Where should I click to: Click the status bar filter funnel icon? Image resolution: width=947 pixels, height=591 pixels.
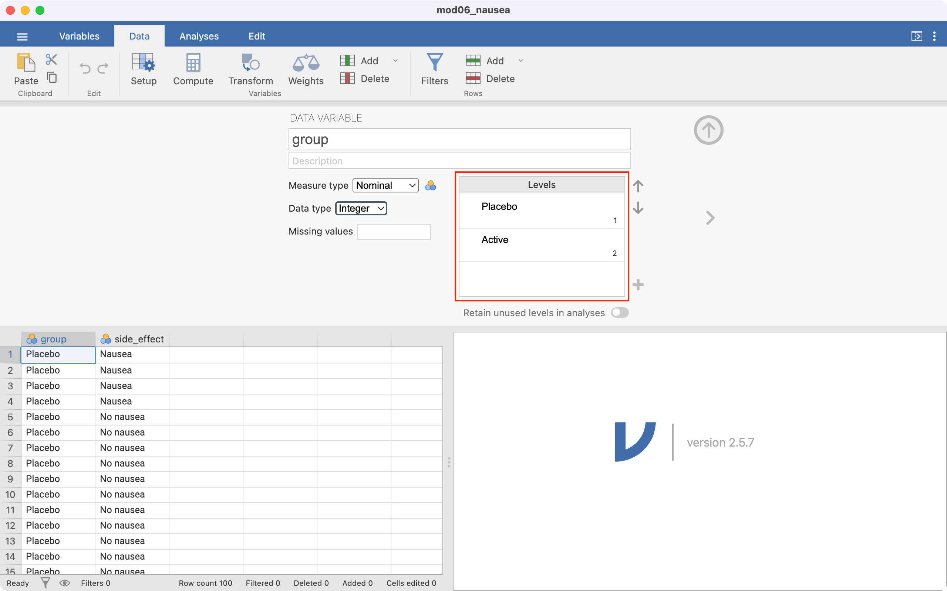[46, 583]
